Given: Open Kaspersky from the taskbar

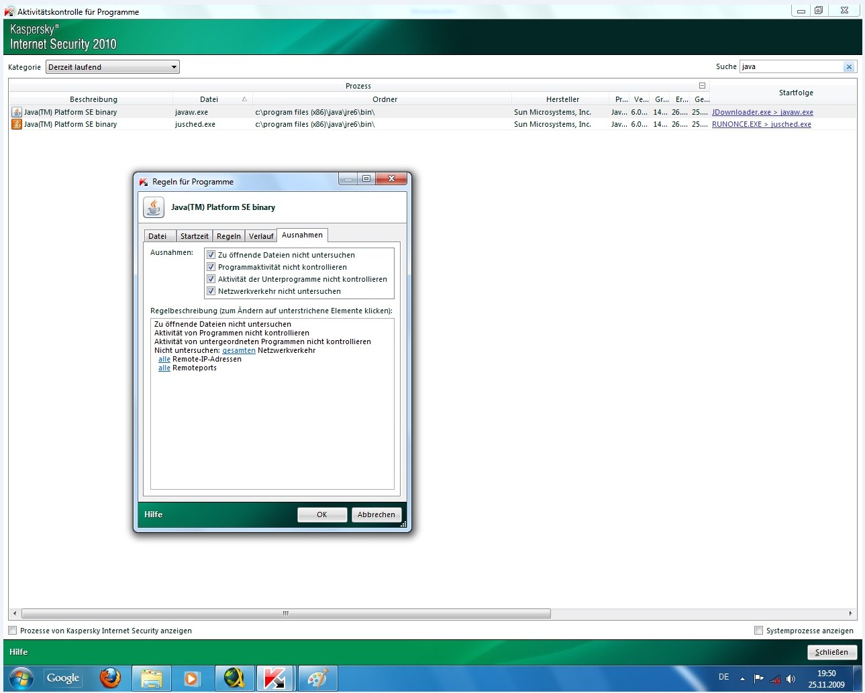Looking at the screenshot, I should (x=274, y=678).
